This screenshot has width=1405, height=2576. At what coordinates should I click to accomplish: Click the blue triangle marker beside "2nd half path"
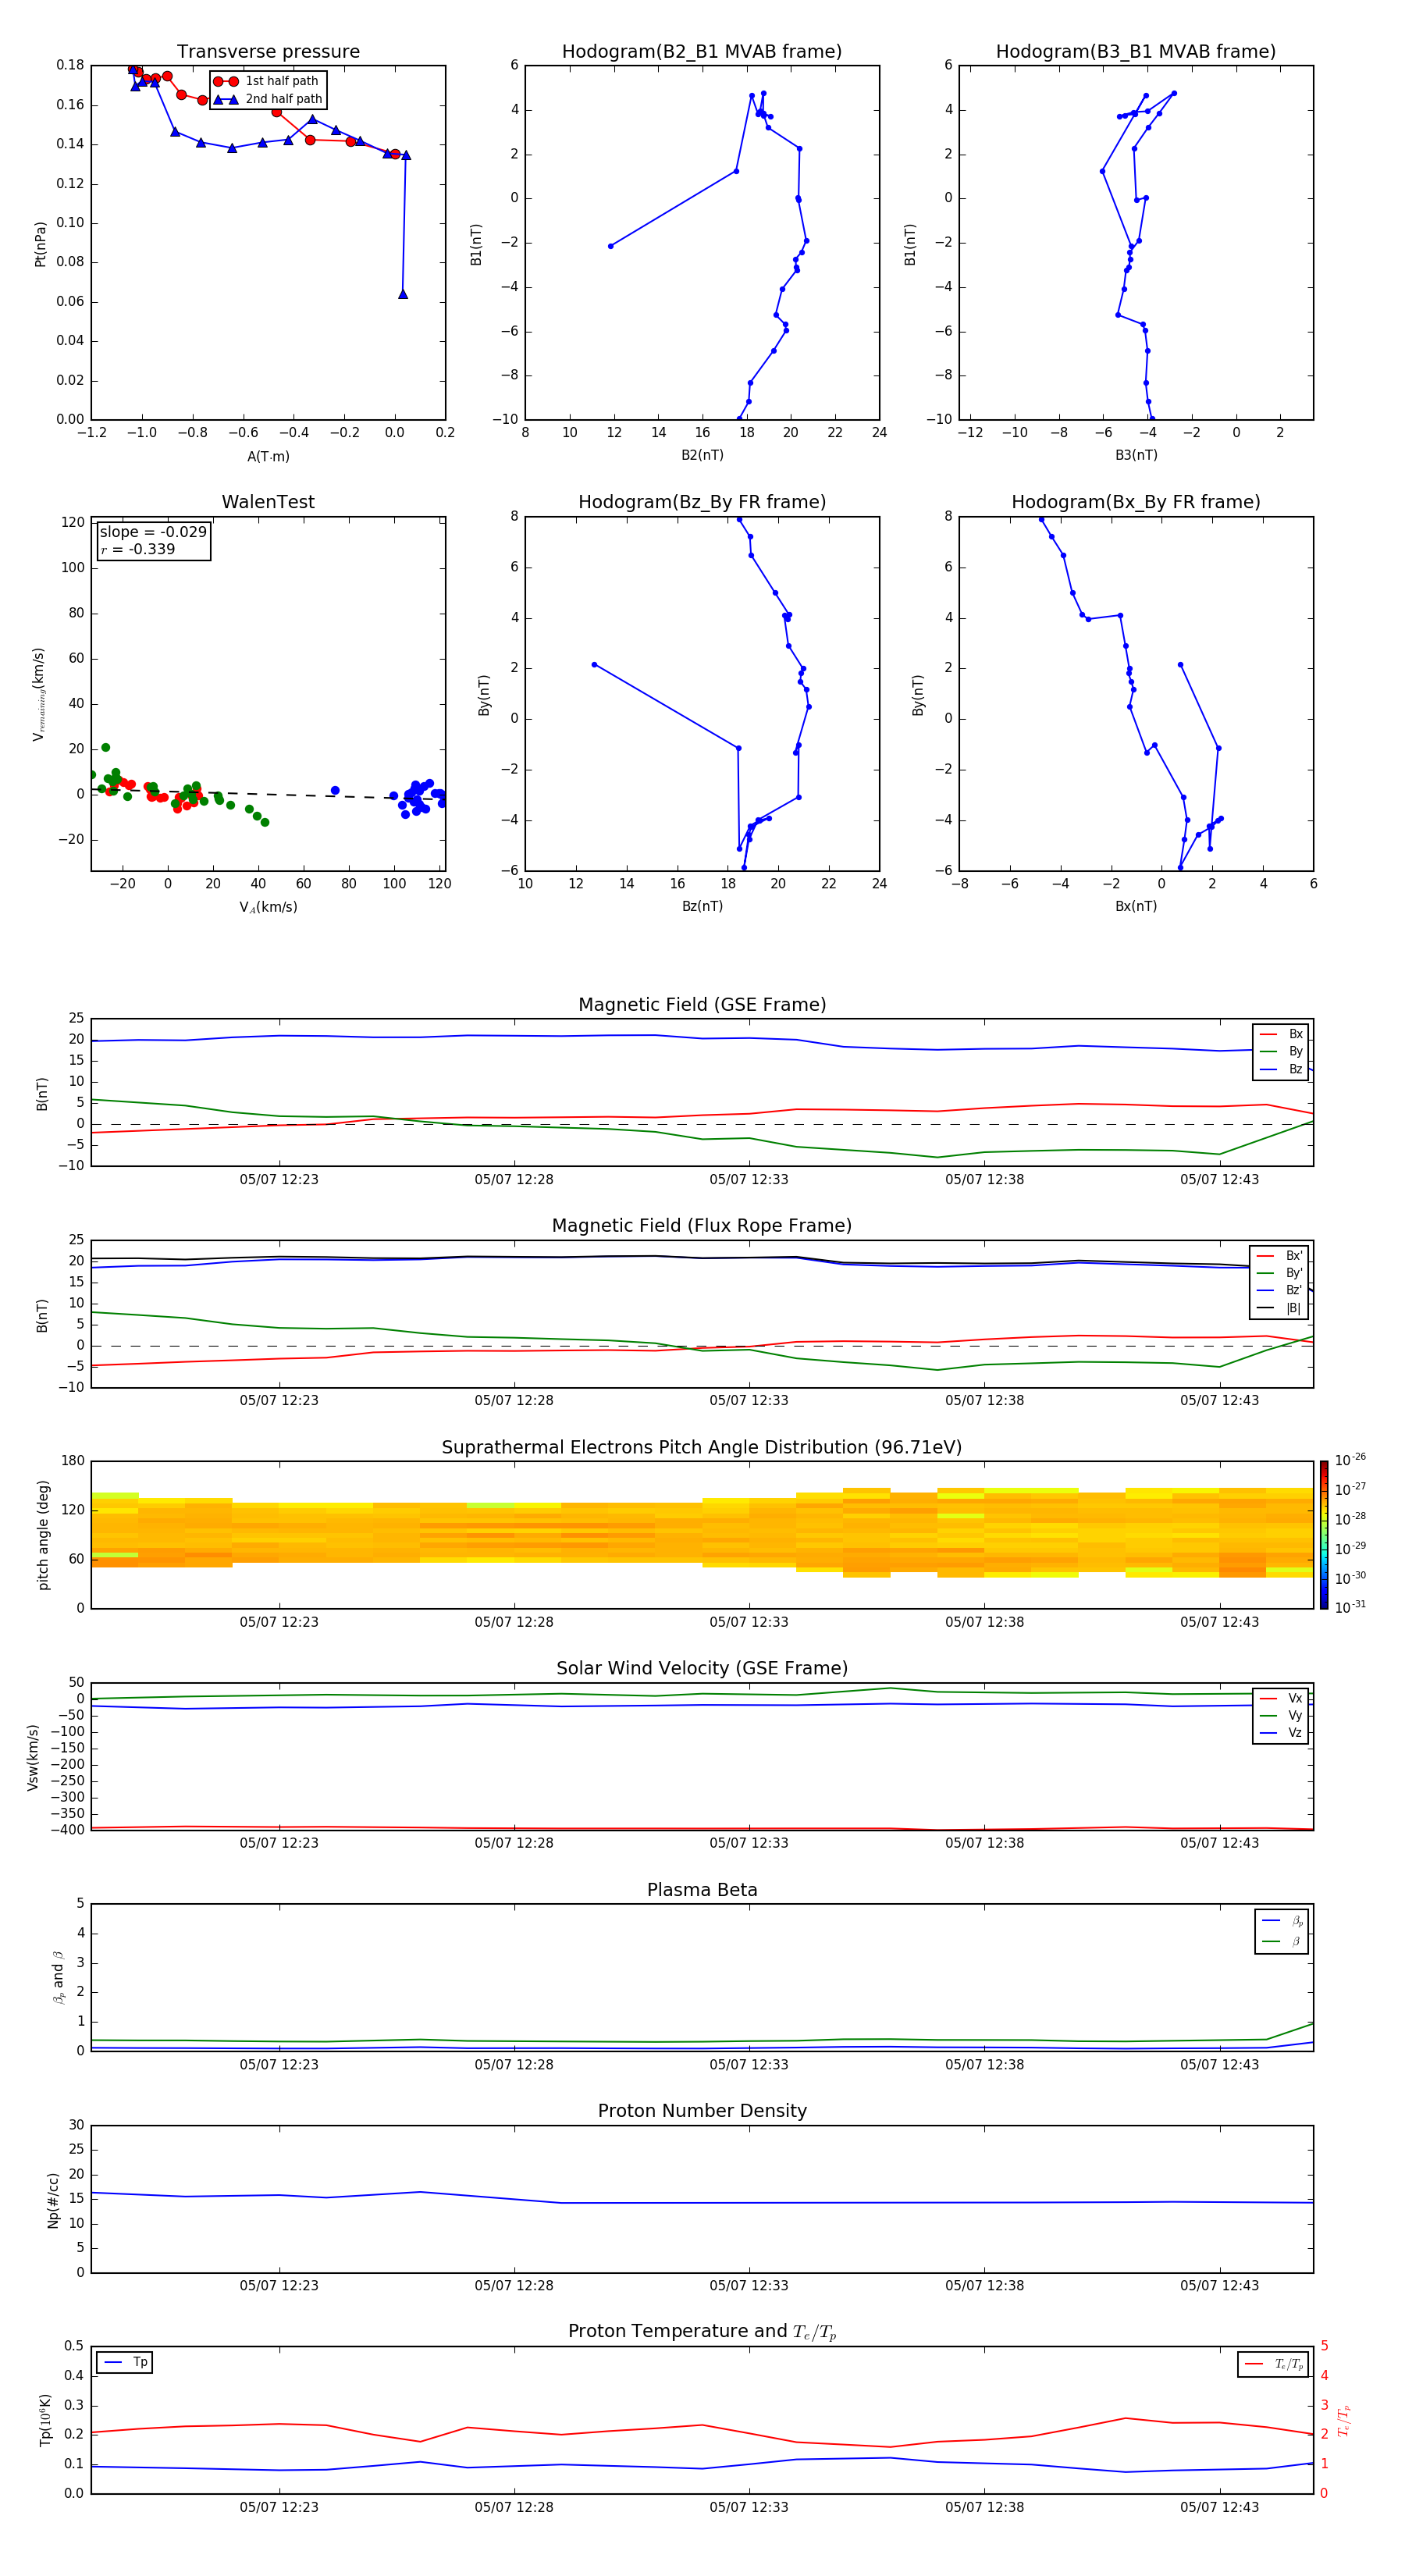(x=225, y=99)
